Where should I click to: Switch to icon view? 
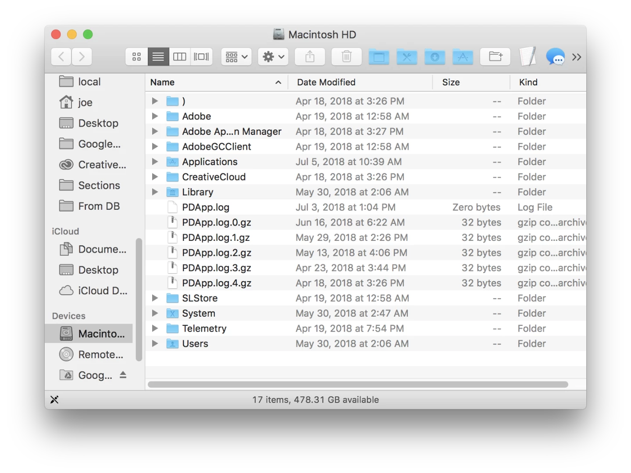pyautogui.click(x=137, y=56)
